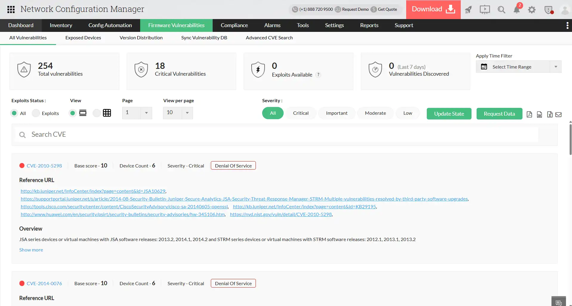Click the Update State button
This screenshot has height=306, width=572.
click(449, 114)
